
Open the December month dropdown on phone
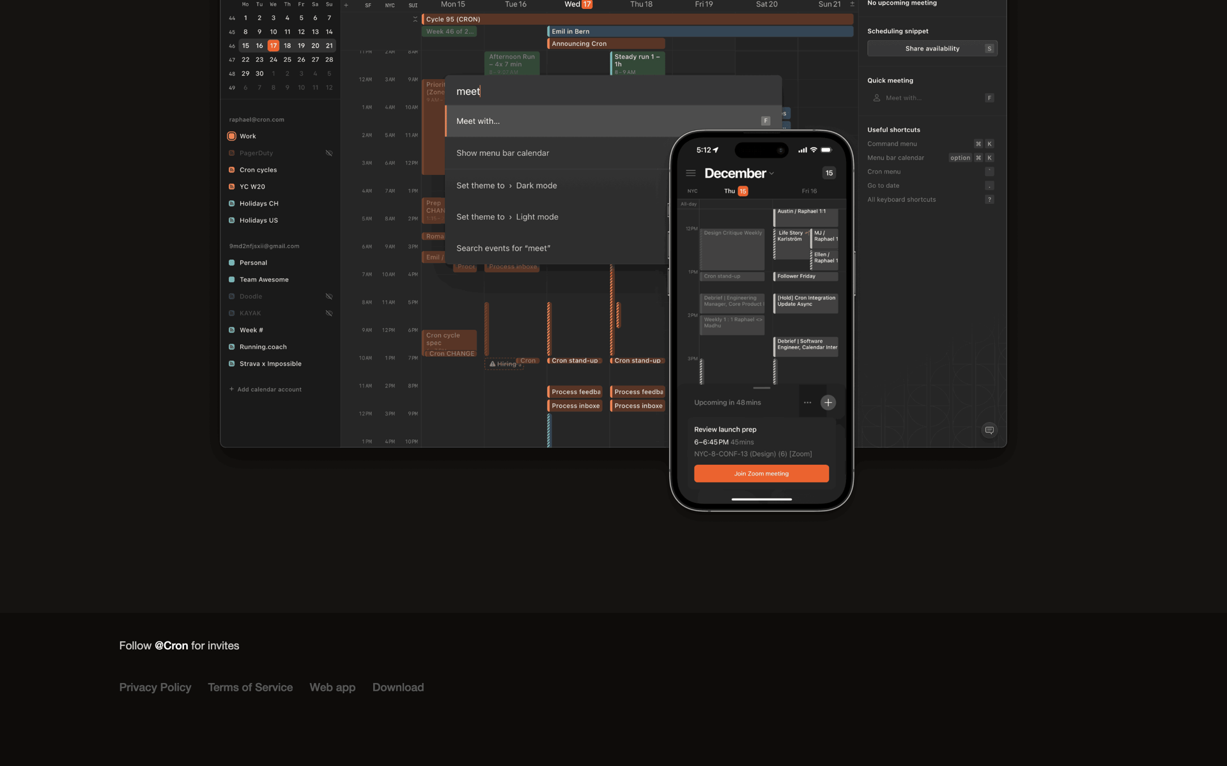point(739,173)
